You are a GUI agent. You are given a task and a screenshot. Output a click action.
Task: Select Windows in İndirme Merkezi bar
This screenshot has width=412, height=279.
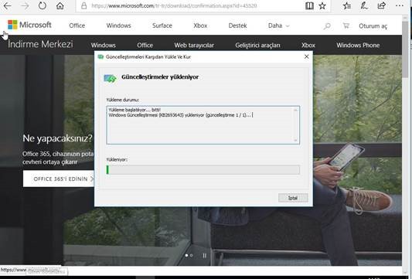(x=104, y=45)
